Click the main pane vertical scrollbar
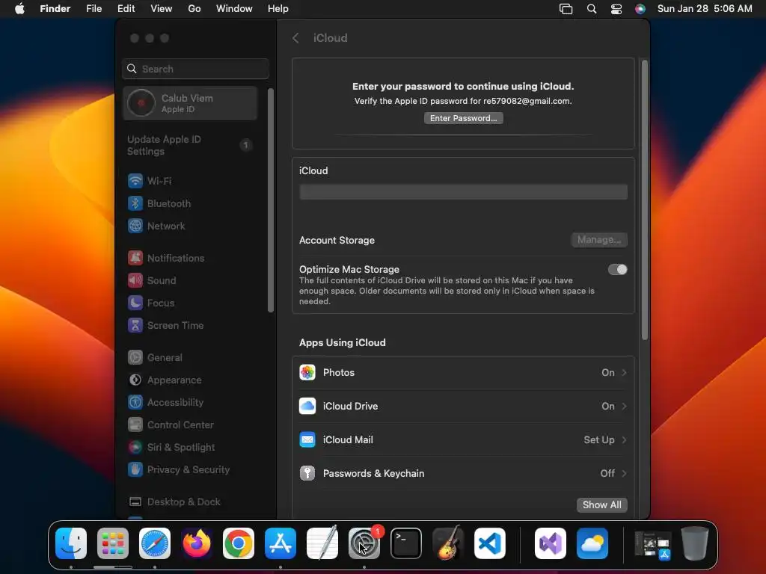The height and width of the screenshot is (574, 766). pos(645,200)
